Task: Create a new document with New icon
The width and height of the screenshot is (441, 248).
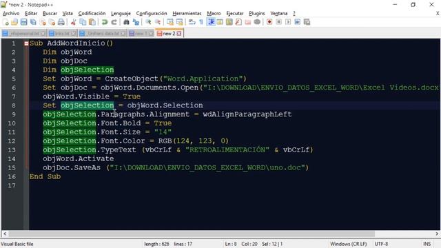Action: (6, 22)
